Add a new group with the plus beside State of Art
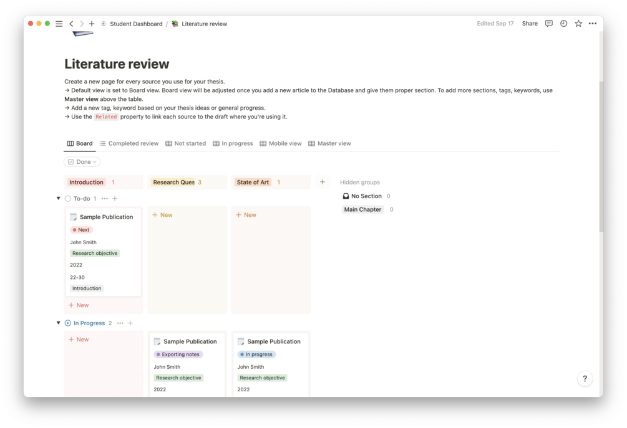This screenshot has width=627, height=428. click(x=323, y=182)
